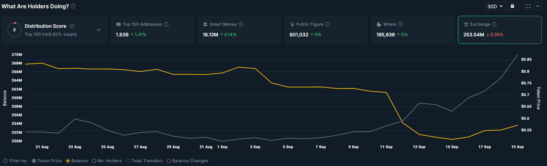Open the 30D time range dropdown
547x166 pixels.
[x=495, y=6]
